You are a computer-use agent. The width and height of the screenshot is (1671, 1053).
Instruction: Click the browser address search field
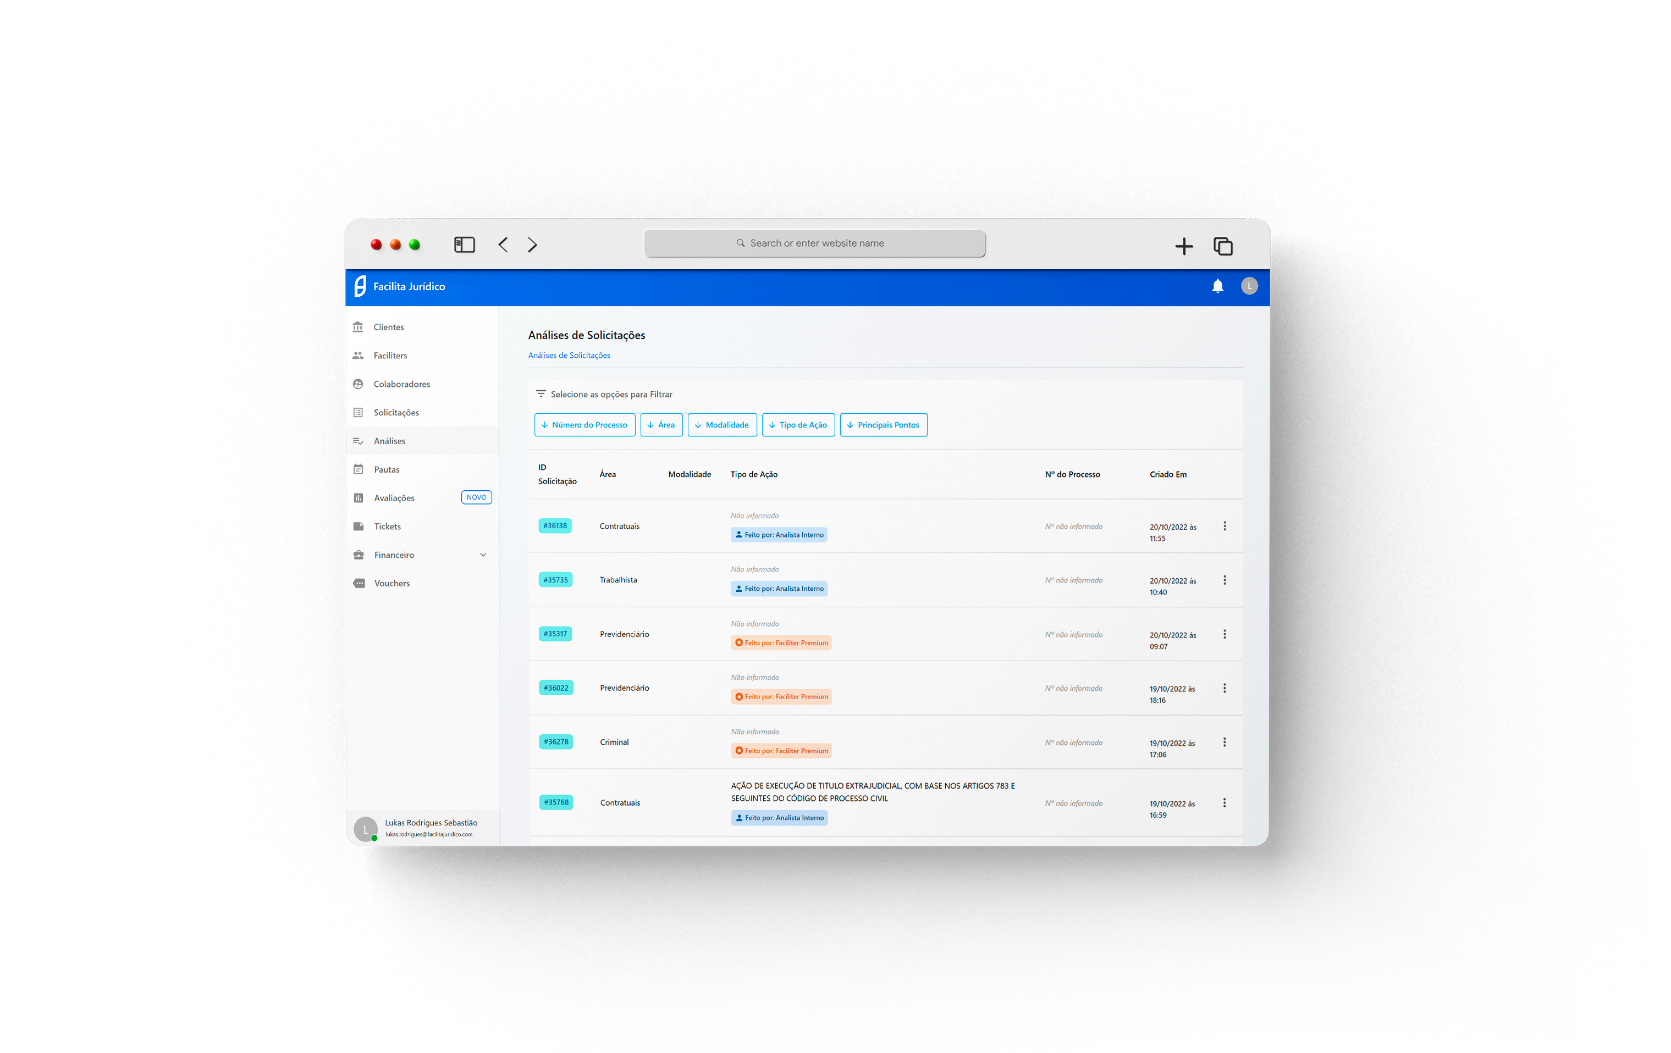tap(815, 243)
